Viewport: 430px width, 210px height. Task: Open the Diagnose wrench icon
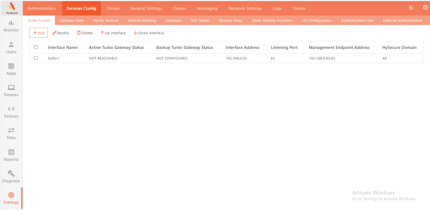pos(11,177)
